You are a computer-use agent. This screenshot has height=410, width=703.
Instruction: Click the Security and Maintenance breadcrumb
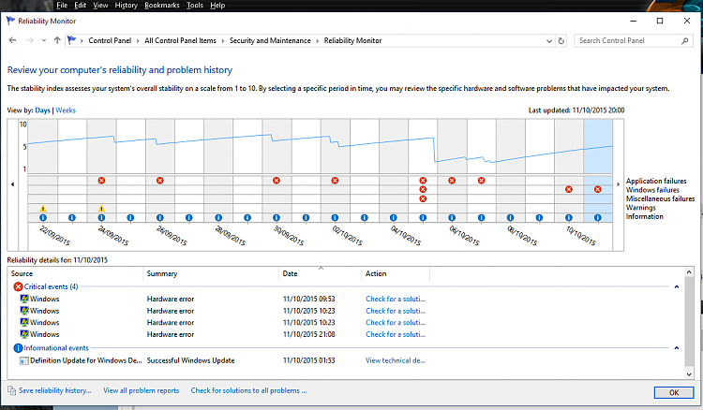click(270, 41)
